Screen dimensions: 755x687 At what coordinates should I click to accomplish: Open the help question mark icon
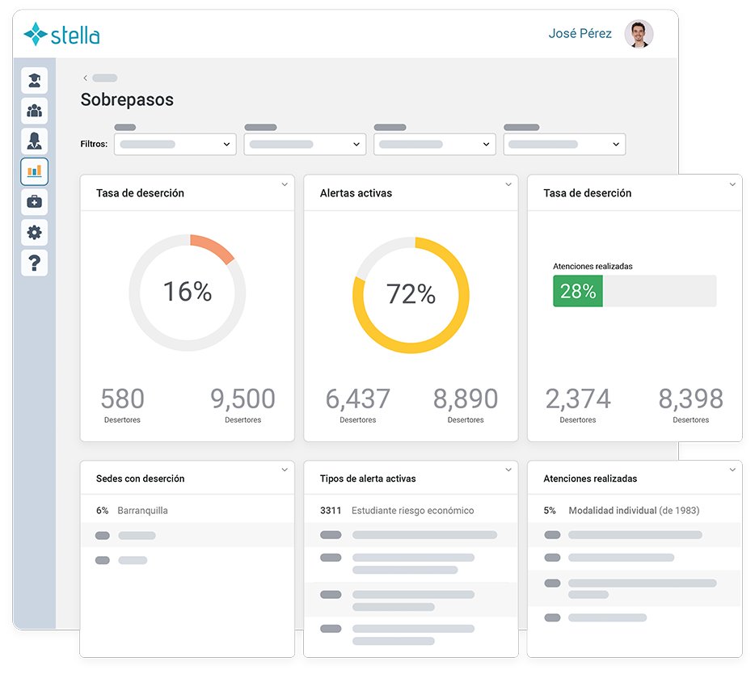(x=34, y=263)
